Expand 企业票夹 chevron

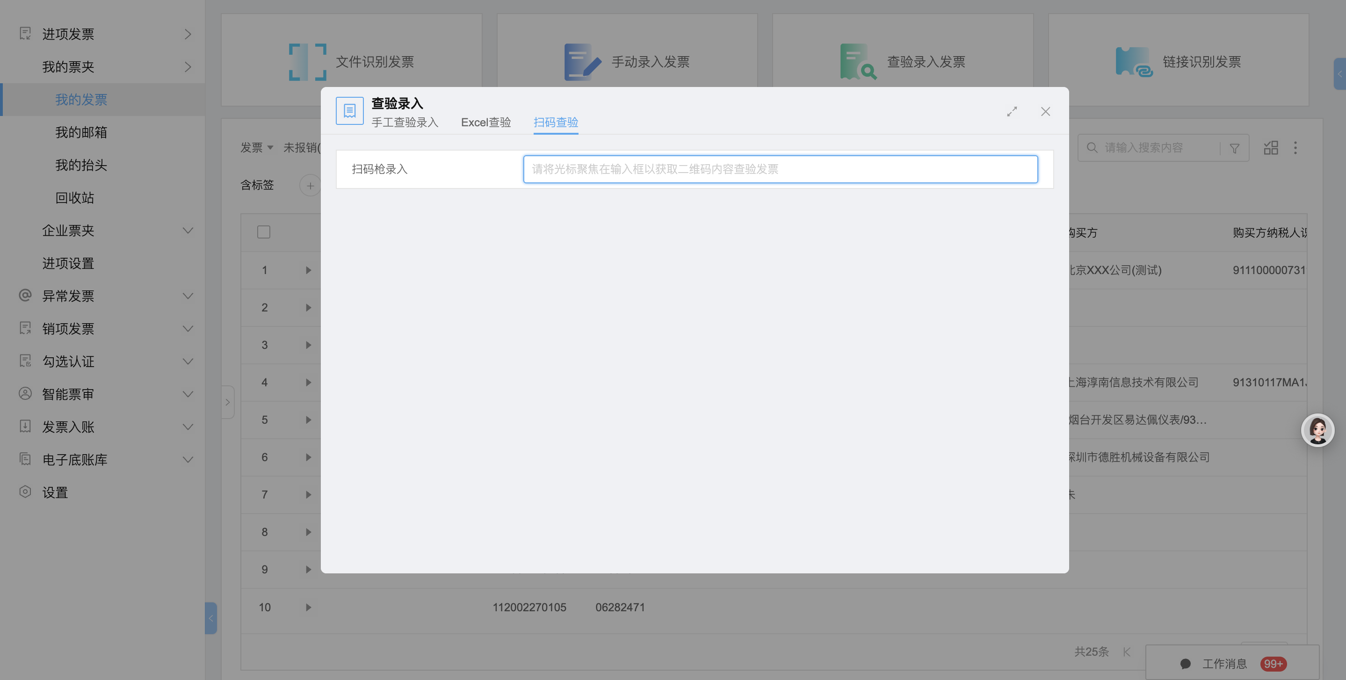(x=188, y=231)
